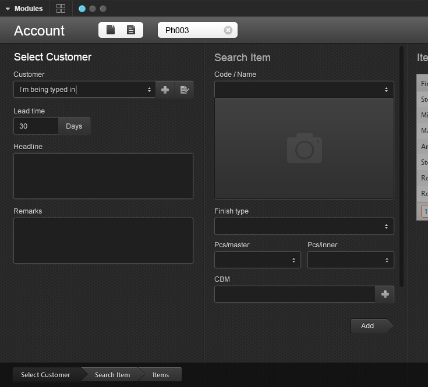
Task: Open the Modules dropdown menu
Action: coord(24,9)
